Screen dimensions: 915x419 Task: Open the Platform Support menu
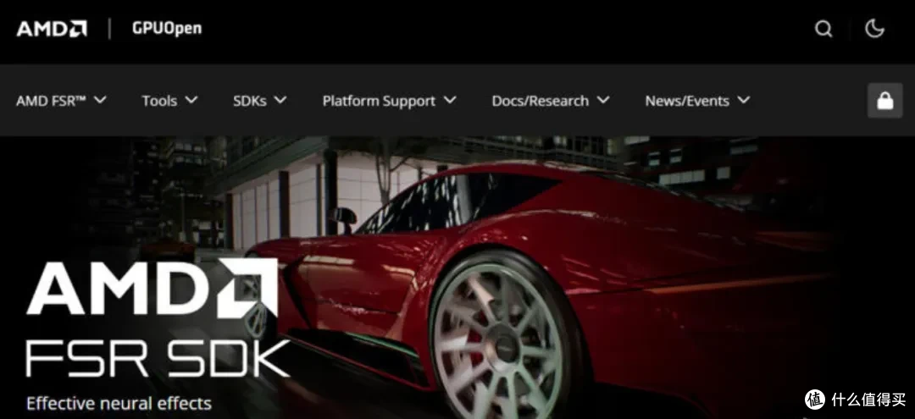tap(379, 101)
